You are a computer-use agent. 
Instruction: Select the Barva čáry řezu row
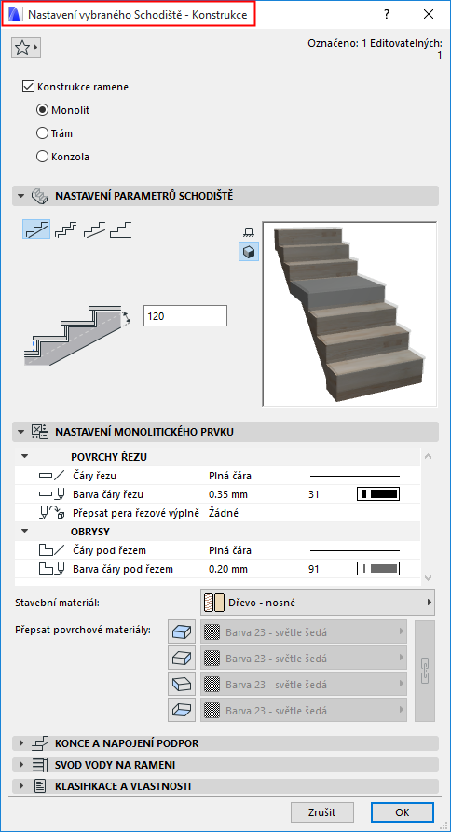[x=217, y=494]
